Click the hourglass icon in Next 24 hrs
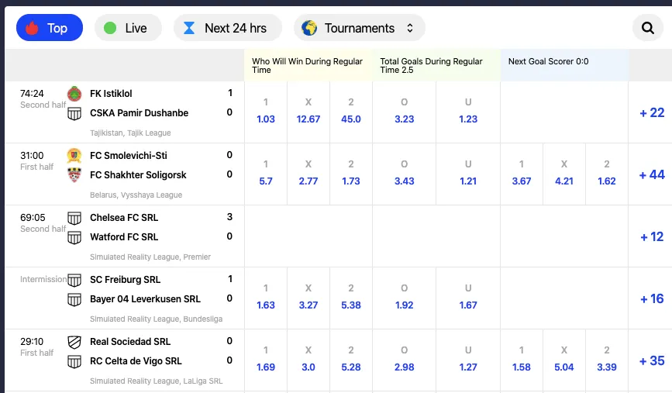 tap(189, 28)
